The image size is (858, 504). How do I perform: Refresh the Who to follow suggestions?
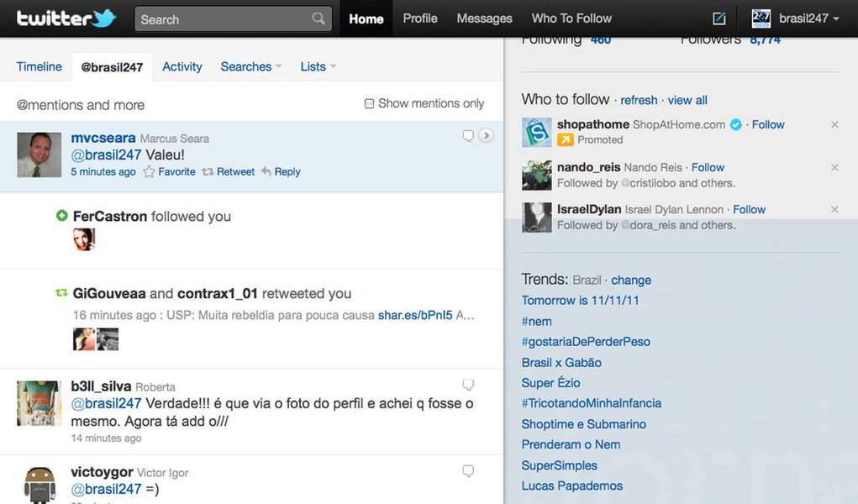[x=639, y=100]
